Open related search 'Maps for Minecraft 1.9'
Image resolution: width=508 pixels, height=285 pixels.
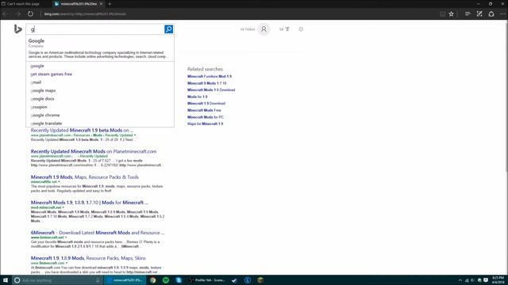pos(205,123)
